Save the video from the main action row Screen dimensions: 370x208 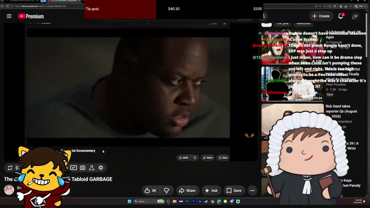click(234, 190)
